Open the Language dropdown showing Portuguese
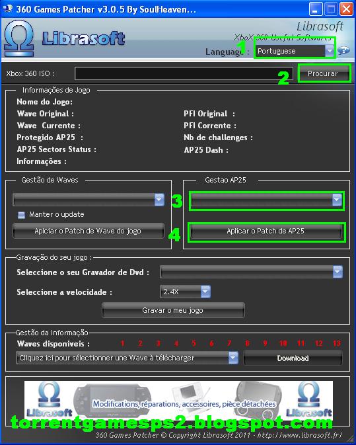Viewport: 356px width, 445px height. click(295, 51)
